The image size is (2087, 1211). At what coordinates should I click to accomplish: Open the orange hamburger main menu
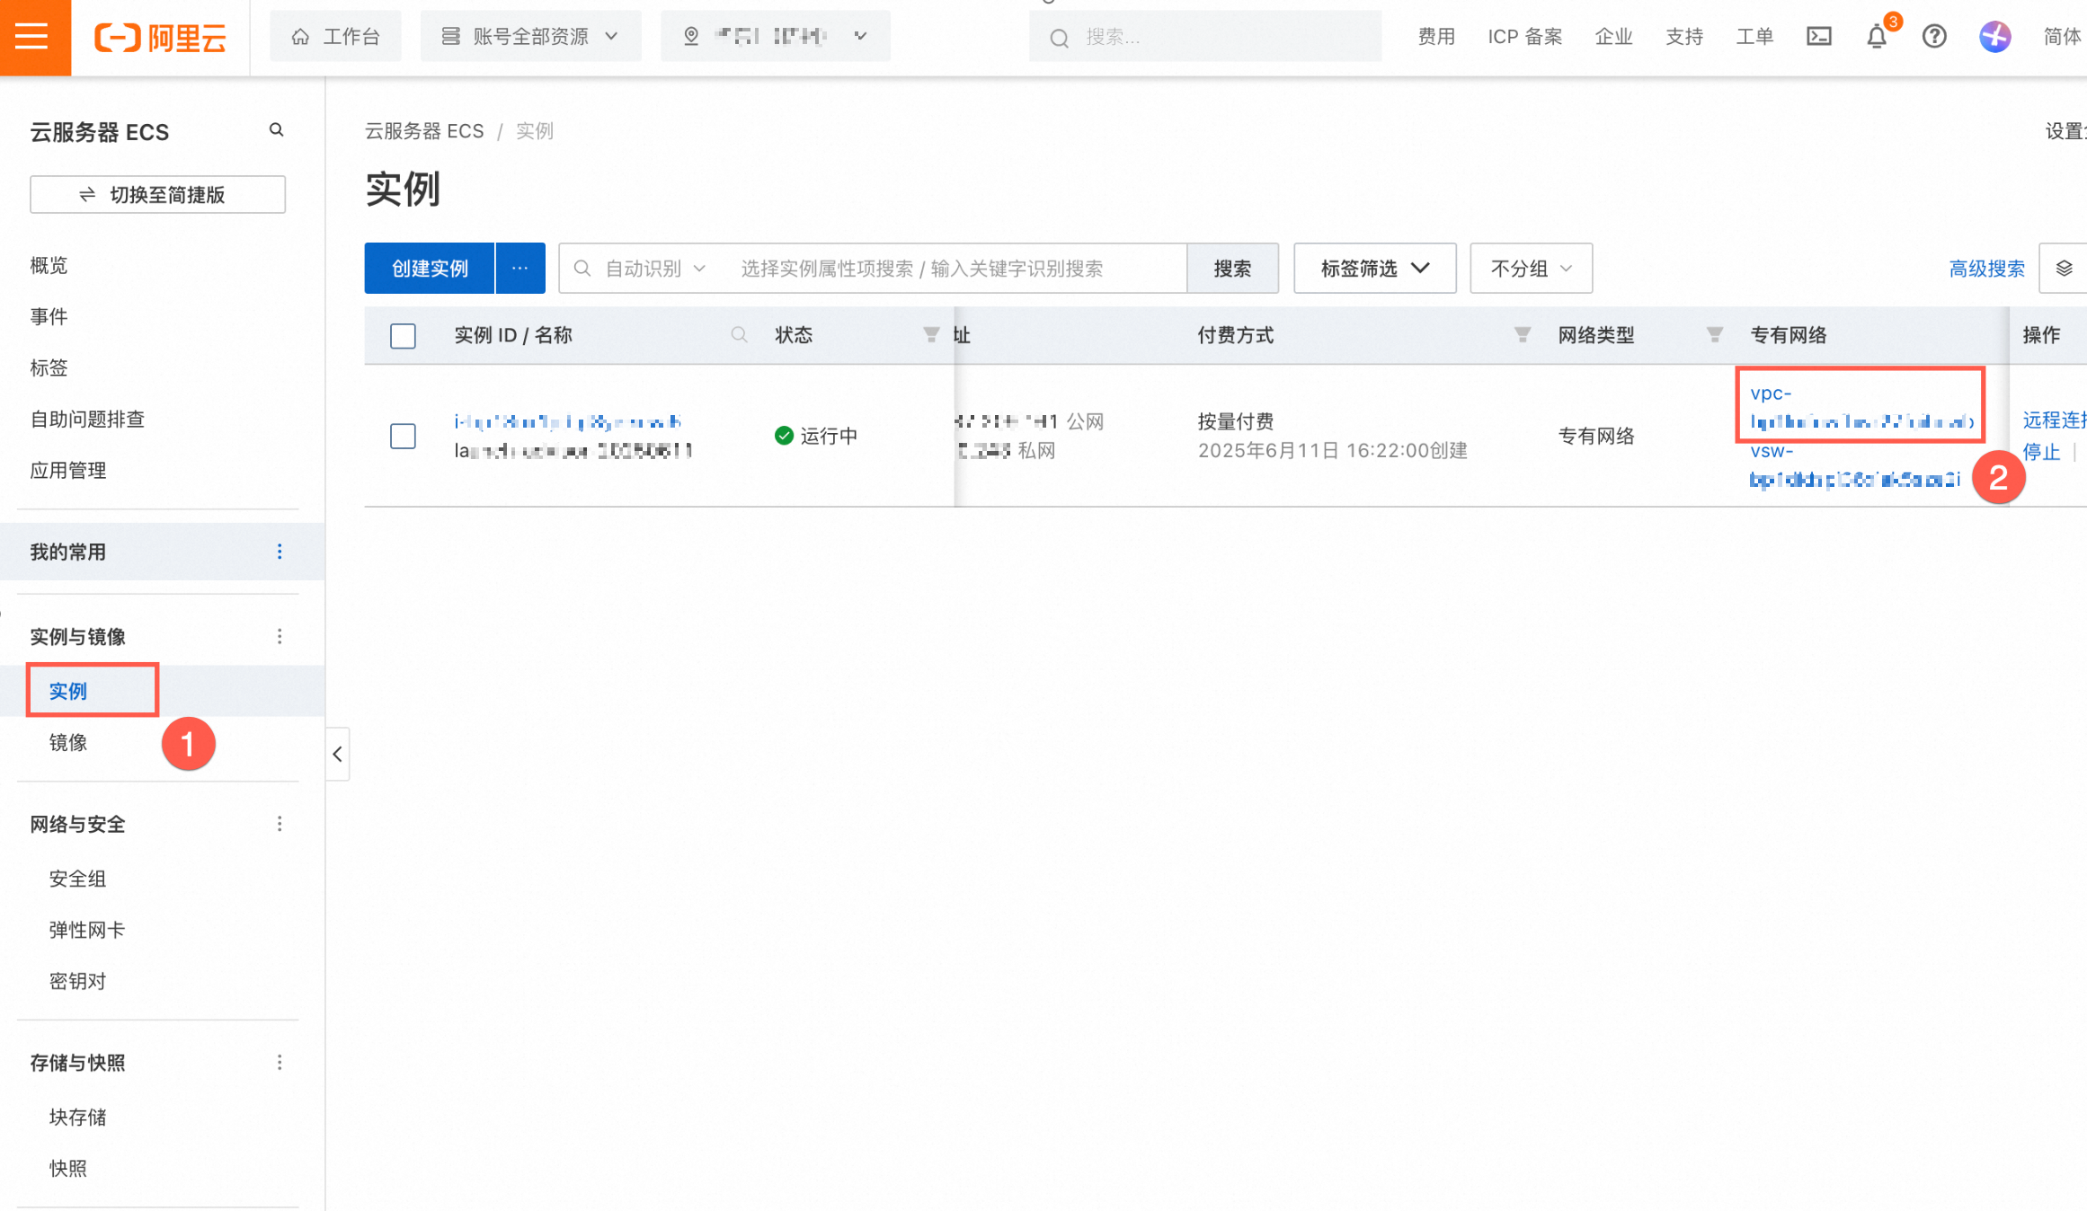[x=33, y=37]
